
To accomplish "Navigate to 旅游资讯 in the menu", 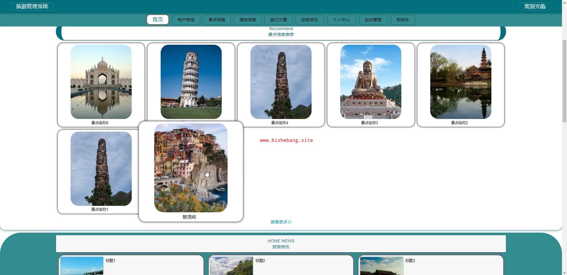I will [309, 20].
